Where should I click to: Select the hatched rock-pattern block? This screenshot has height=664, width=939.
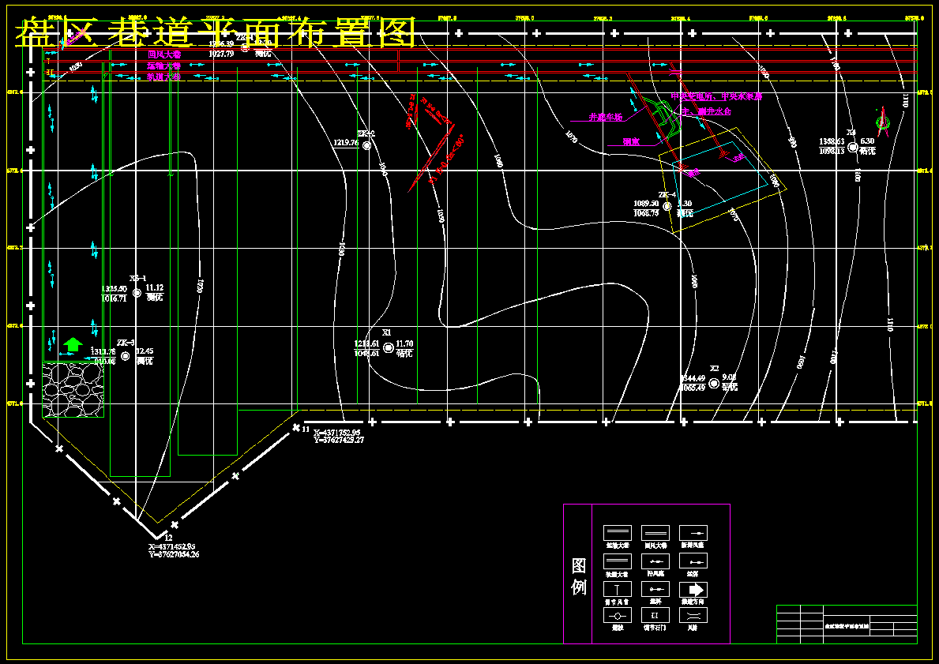click(x=73, y=389)
